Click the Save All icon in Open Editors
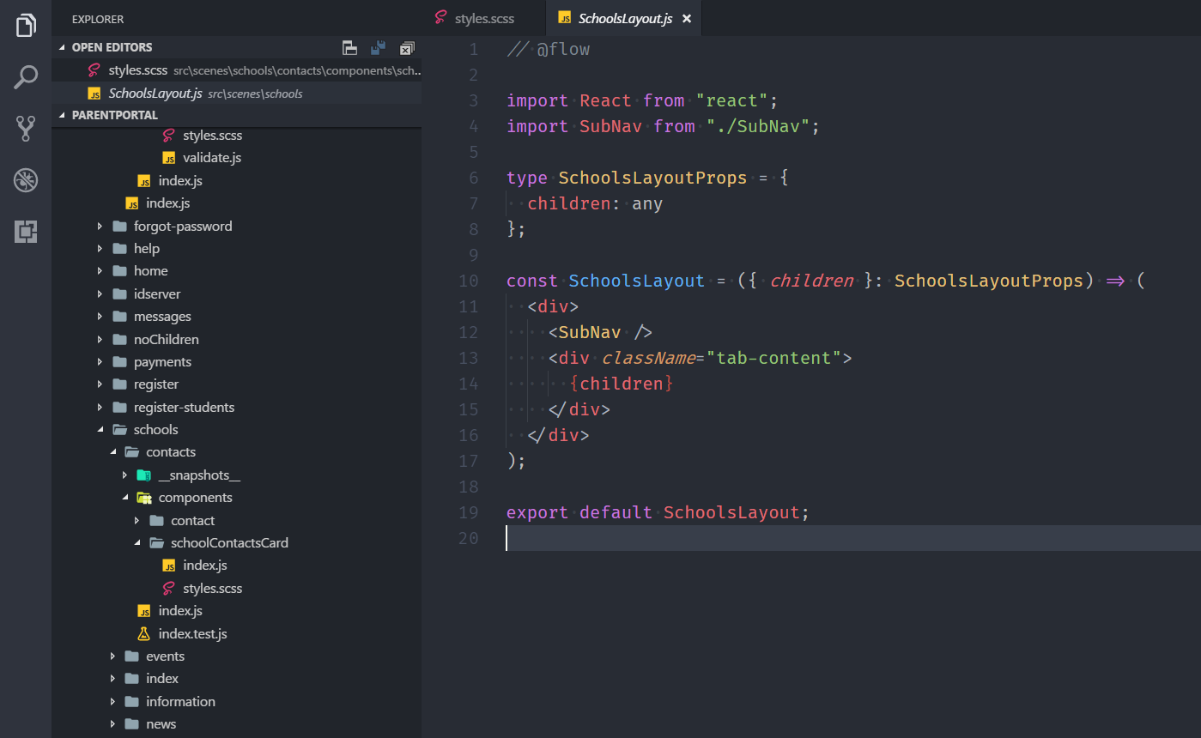 pyautogui.click(x=378, y=48)
